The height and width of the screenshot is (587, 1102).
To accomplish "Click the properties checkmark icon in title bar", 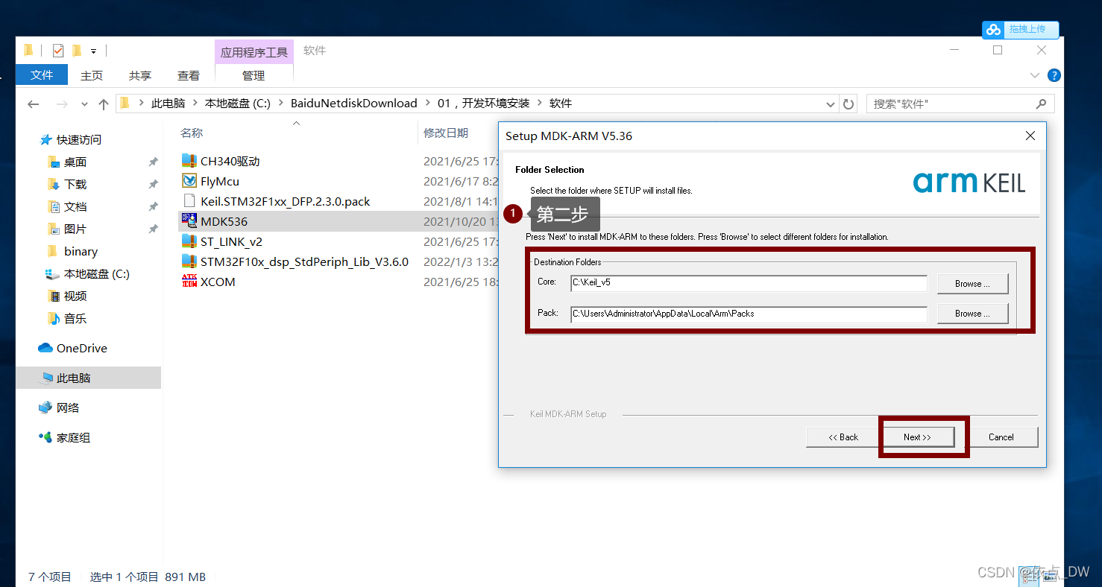I will coord(58,51).
